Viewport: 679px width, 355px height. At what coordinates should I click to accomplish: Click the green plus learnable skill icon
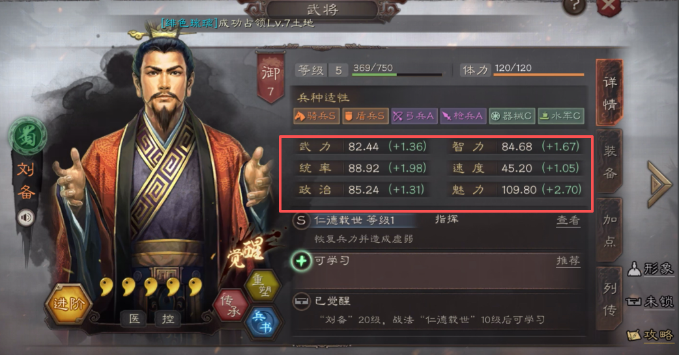coord(302,261)
